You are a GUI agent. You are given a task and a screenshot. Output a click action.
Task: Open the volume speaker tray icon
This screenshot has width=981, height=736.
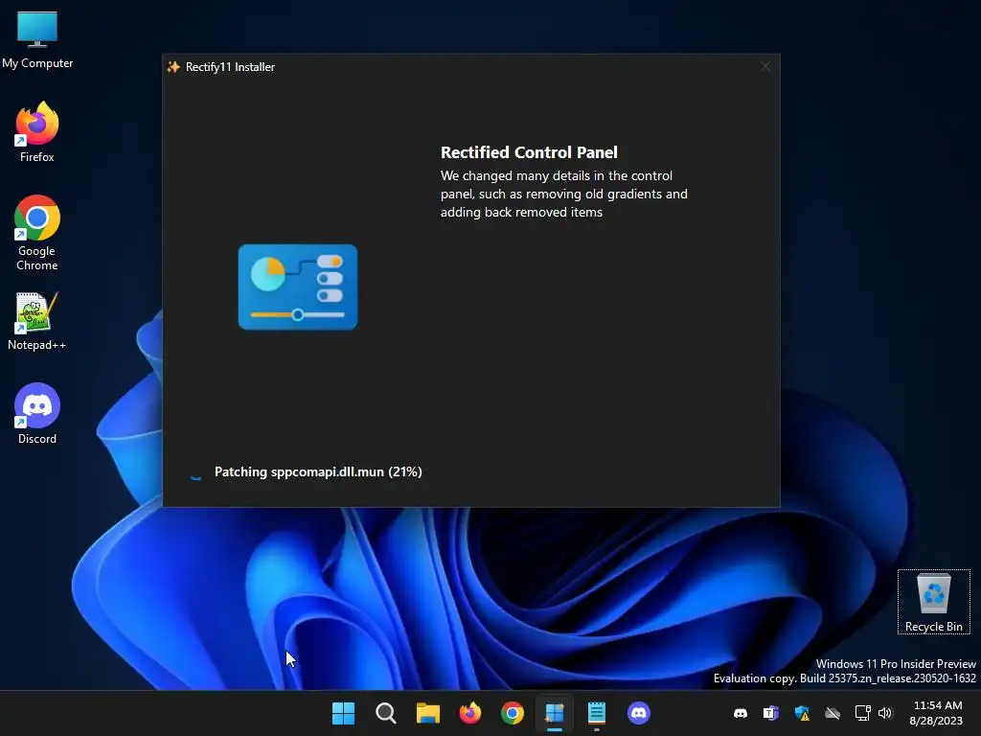click(884, 713)
